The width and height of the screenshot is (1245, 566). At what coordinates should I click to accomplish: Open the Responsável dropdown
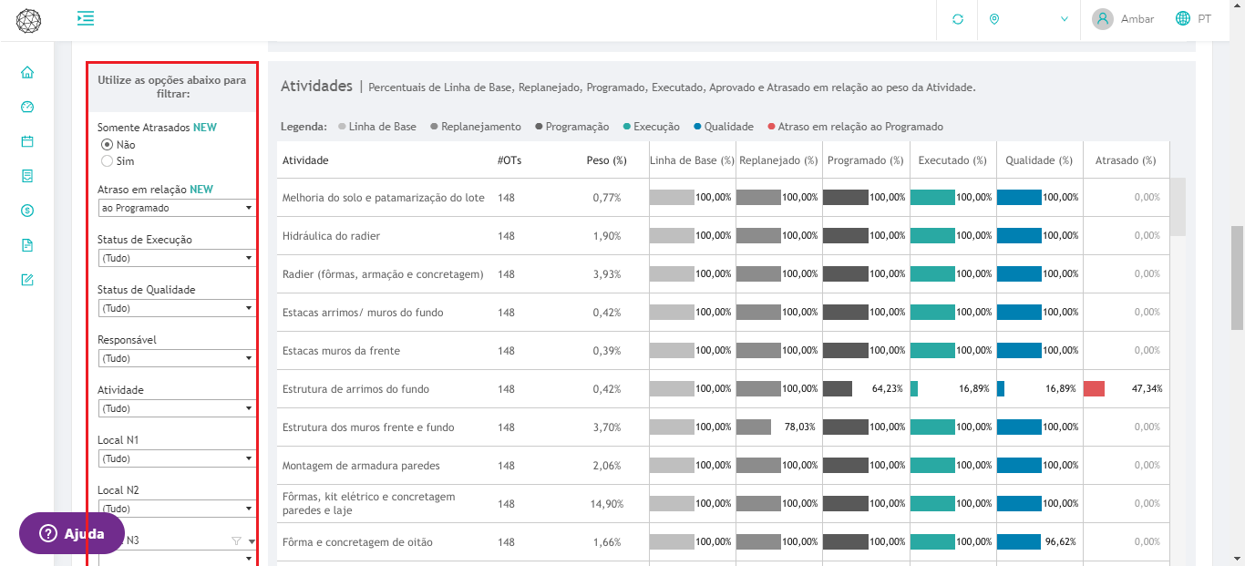pos(177,358)
